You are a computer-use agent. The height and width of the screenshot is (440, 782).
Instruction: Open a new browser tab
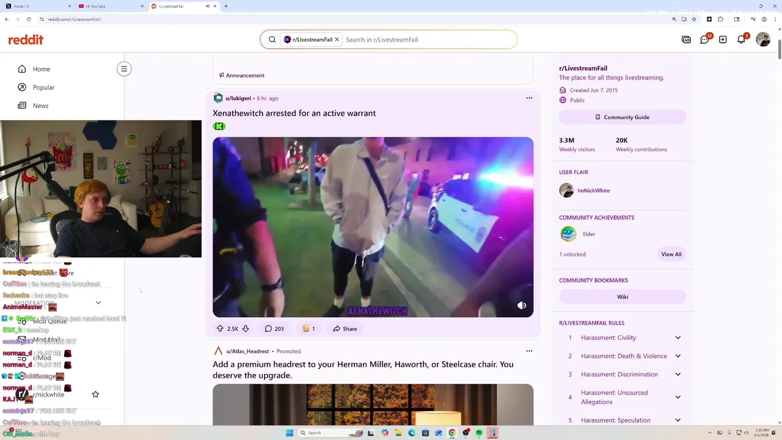click(226, 6)
